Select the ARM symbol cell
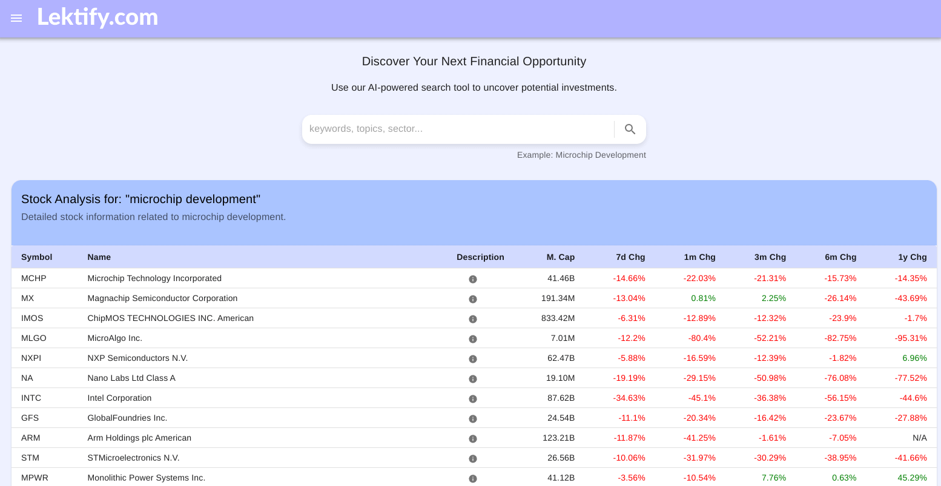The image size is (941, 486). pyautogui.click(x=31, y=438)
